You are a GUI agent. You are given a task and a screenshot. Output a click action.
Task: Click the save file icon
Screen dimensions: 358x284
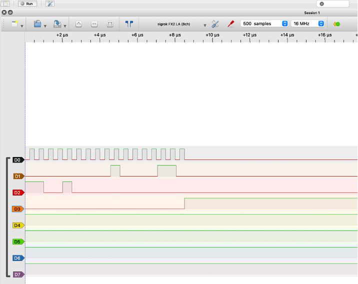57,23
